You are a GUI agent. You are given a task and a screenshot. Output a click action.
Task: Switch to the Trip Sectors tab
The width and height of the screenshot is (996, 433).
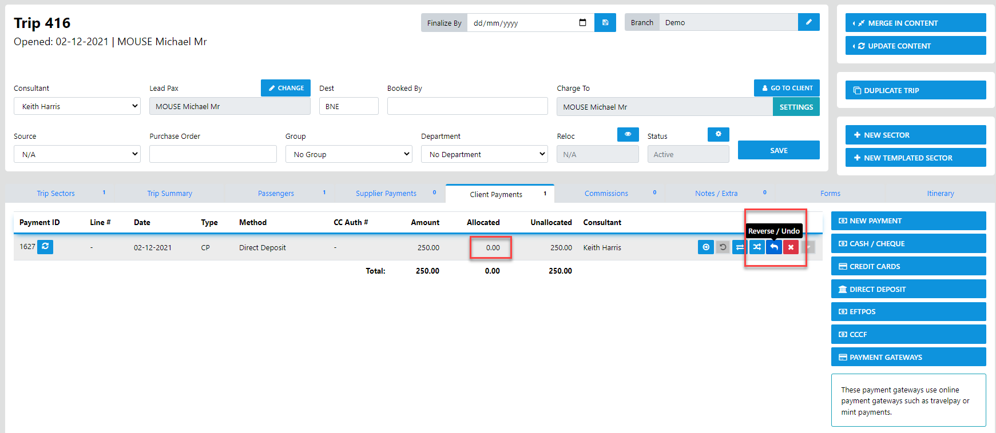[x=55, y=194]
